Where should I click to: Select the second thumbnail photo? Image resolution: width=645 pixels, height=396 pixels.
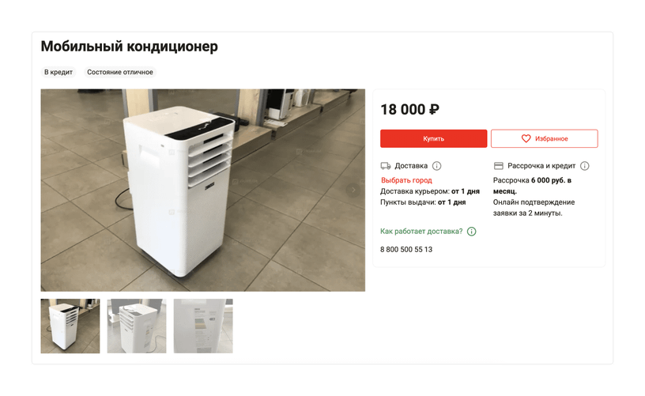(137, 326)
